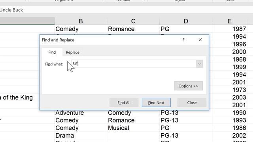
Task: Select the Comedy cell in the 1986 row
Action: (81, 128)
